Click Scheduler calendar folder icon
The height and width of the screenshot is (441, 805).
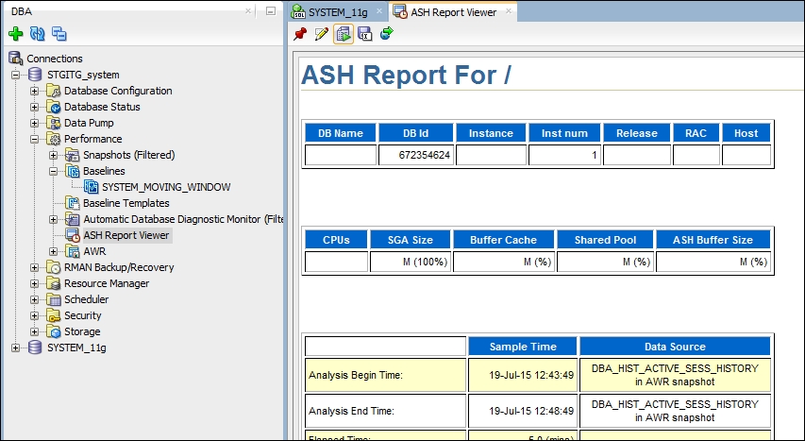point(54,299)
